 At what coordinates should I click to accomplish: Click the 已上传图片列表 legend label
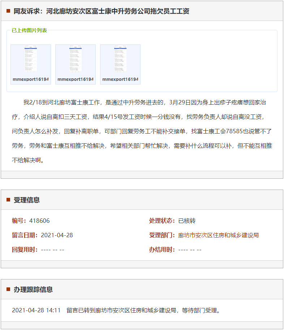tap(29, 30)
